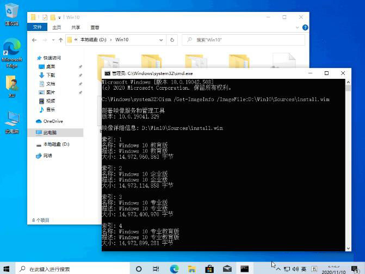Open the 文件 tab in Explorer
365x274 pixels.
tap(37, 27)
